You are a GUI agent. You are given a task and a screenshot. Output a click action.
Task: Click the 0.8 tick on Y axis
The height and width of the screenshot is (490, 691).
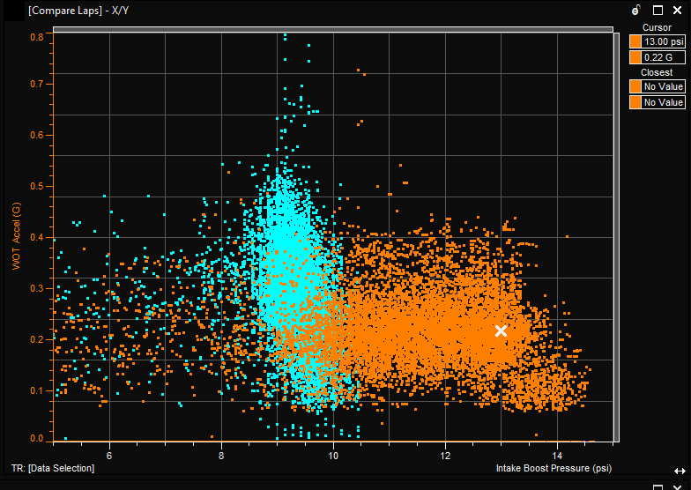(x=38, y=37)
